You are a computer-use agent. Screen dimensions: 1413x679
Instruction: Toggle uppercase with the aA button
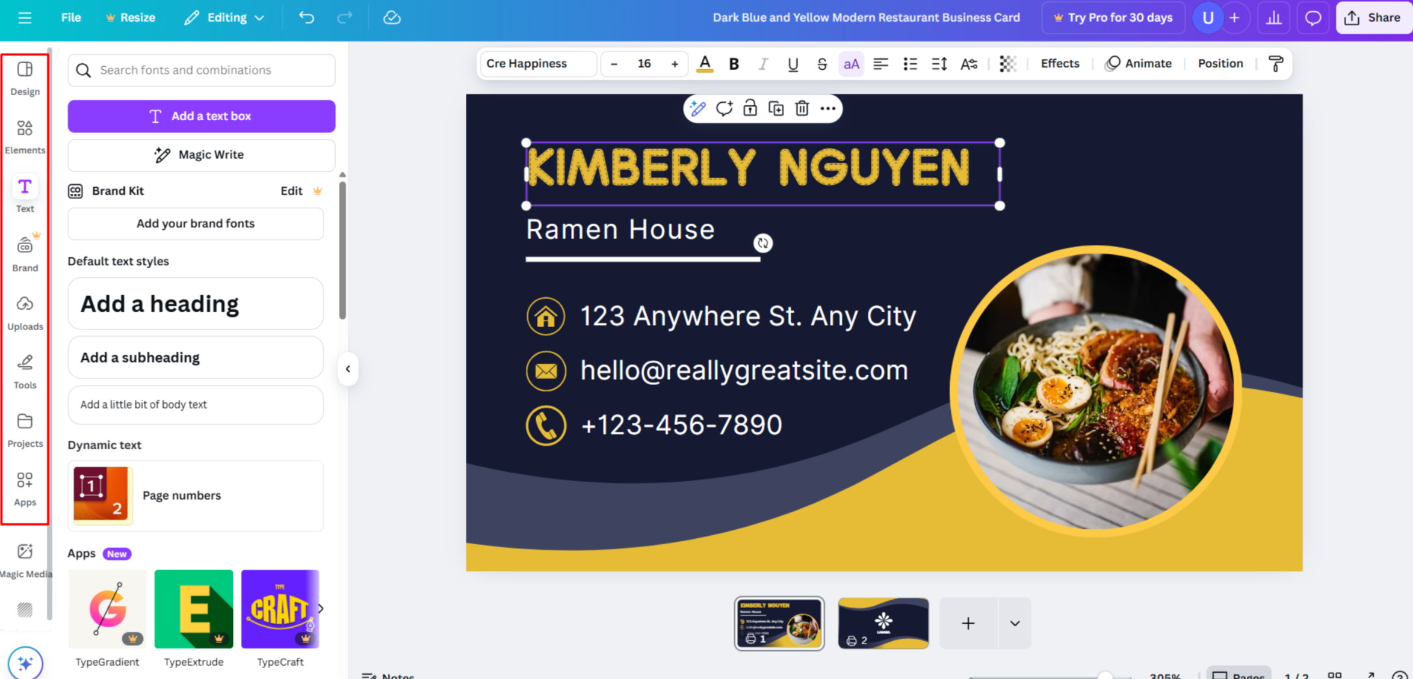851,64
